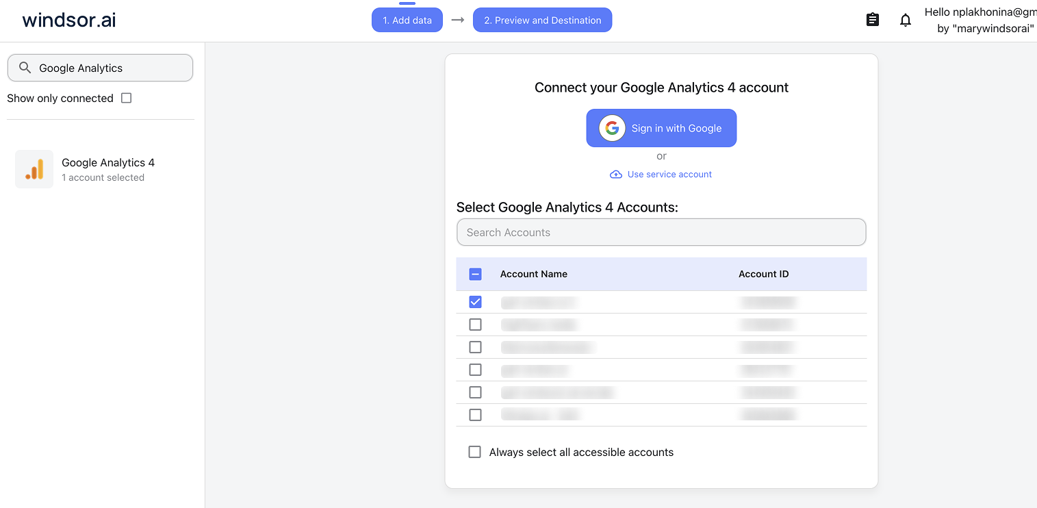
Task: Click the arrow between the two workflow steps
Action: point(457,20)
